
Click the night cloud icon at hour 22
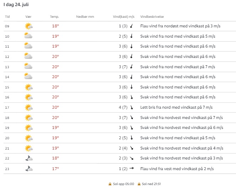click(28, 158)
